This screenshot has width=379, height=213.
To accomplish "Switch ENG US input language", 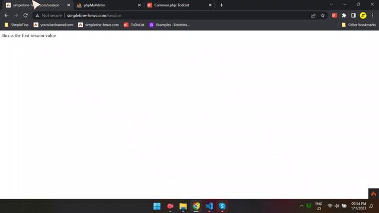I will click(x=319, y=206).
